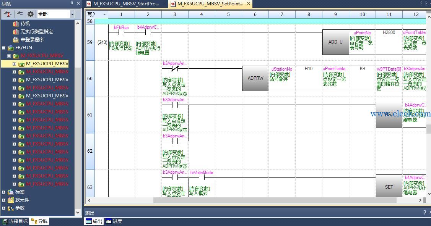
Task: Select the ADPRW instruction block
Action: pos(255,78)
